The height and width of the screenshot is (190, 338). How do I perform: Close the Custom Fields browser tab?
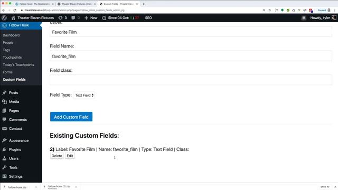point(137,4)
